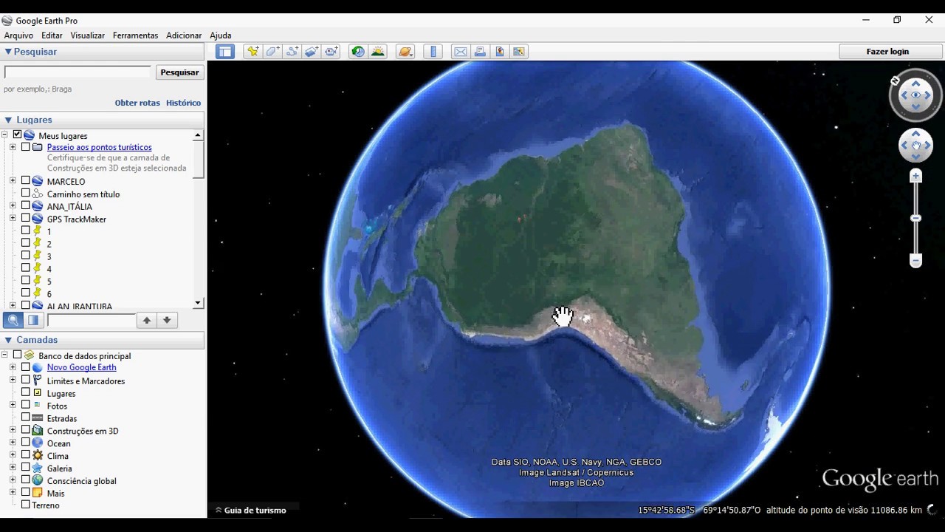The image size is (945, 532).
Task: Open the planet switcher icon
Action: 405,52
